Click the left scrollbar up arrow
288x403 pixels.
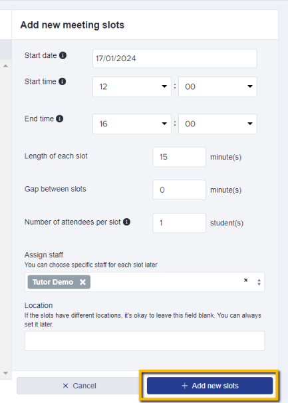pyautogui.click(x=6, y=66)
